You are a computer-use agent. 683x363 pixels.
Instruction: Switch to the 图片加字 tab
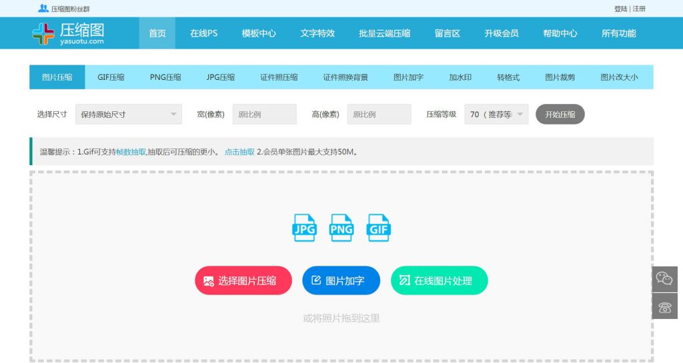[408, 77]
